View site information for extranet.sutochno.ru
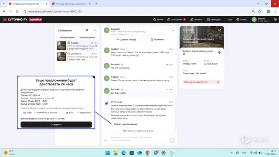 [x=25, y=11]
